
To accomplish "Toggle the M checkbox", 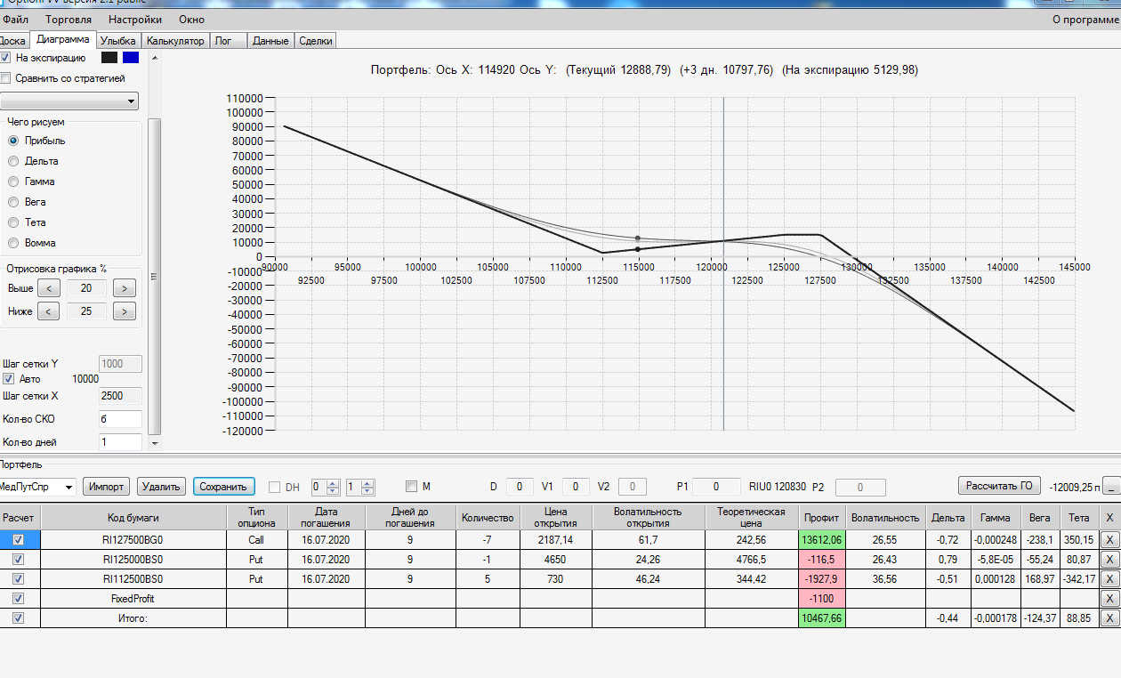I will coord(411,487).
